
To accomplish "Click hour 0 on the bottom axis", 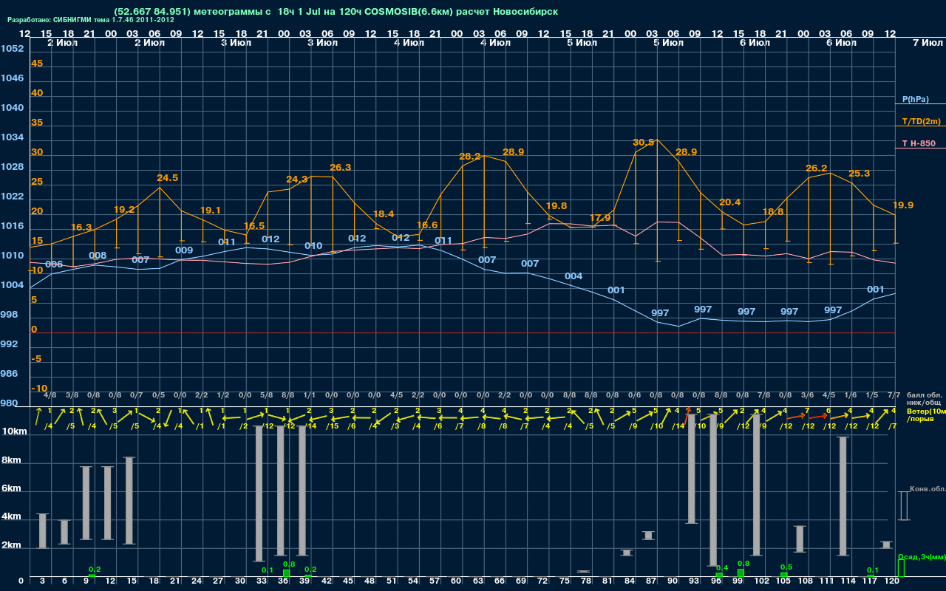I will (x=21, y=581).
